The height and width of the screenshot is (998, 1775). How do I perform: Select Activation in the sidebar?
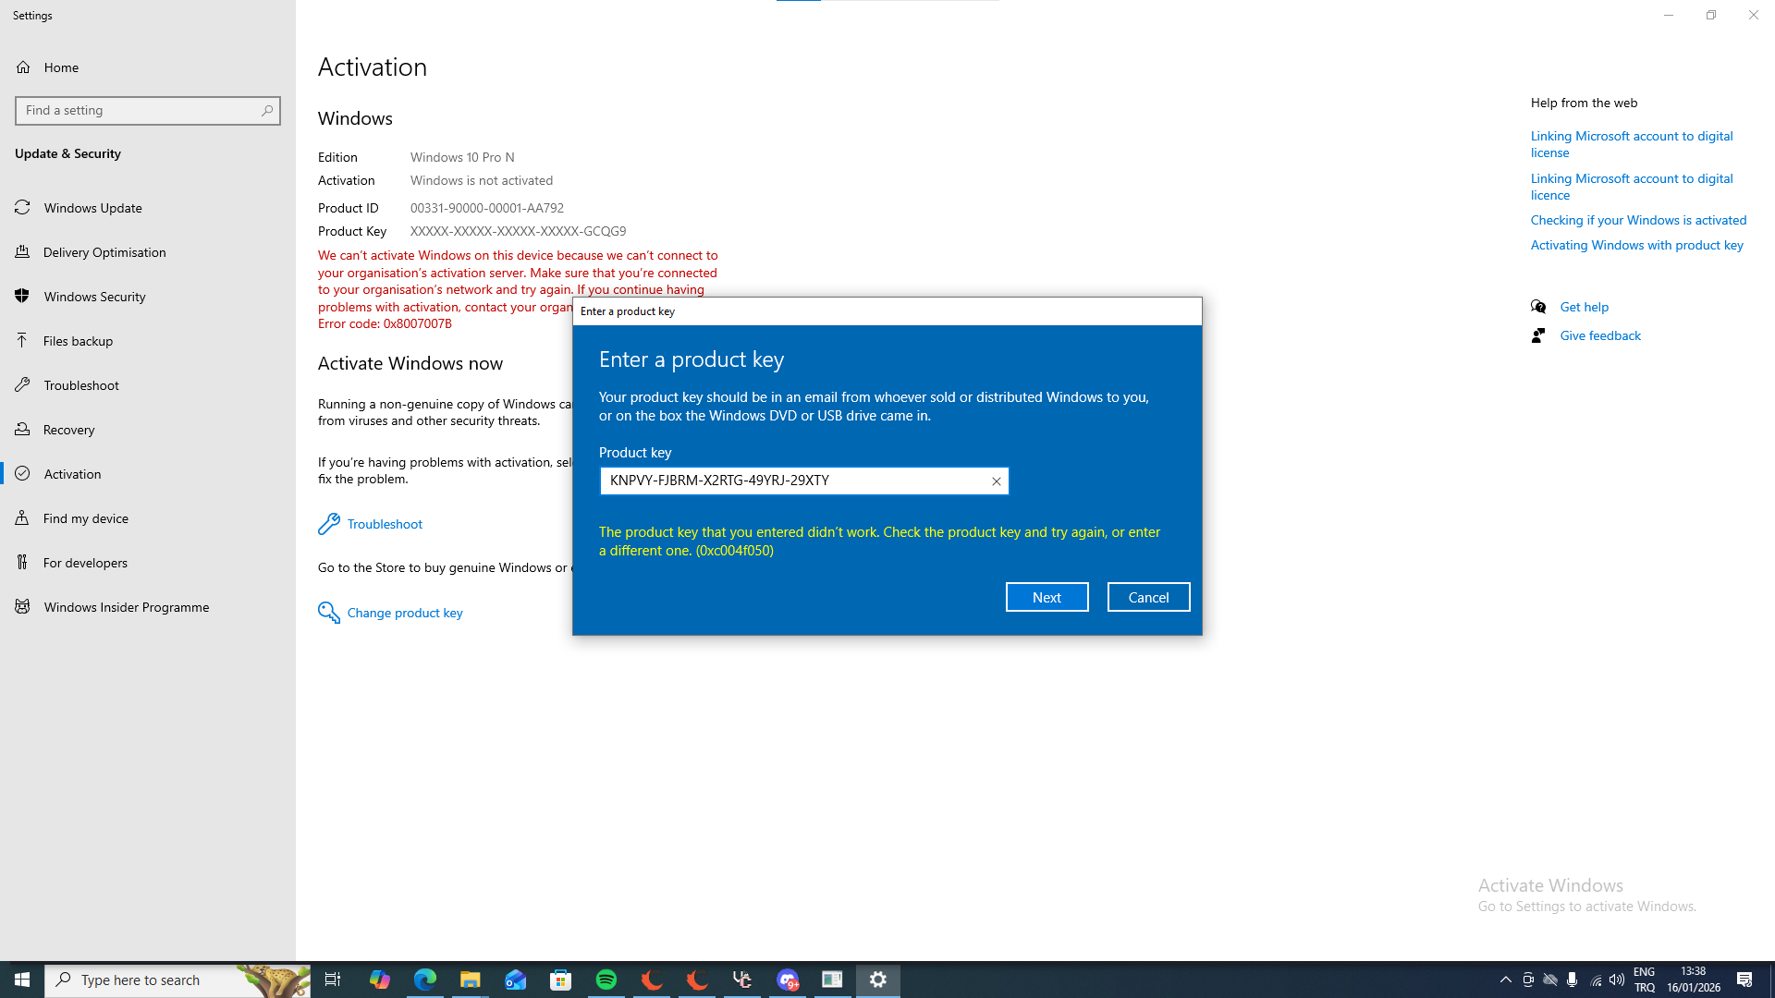click(148, 474)
